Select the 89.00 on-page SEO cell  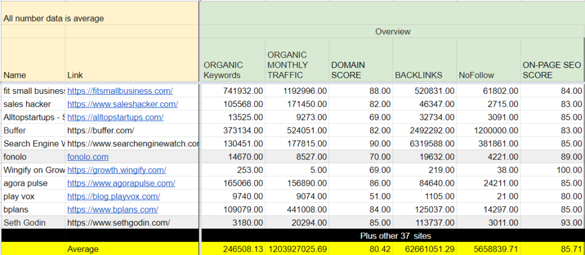tap(552, 157)
